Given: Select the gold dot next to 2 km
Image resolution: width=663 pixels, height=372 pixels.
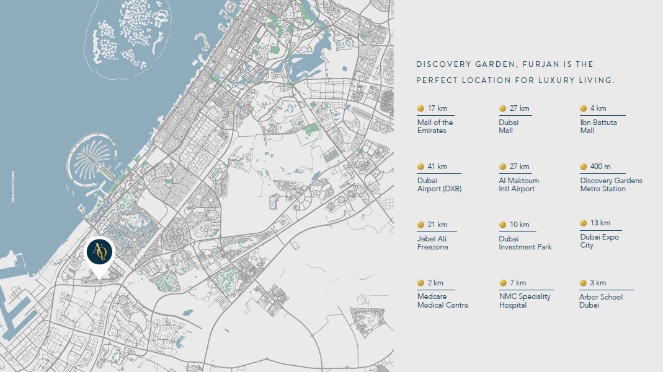Looking at the screenshot, I should coord(420,283).
